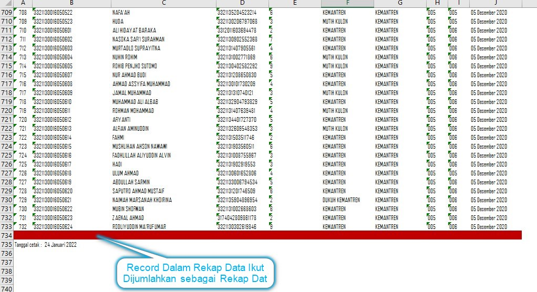Click the DUKUH KEMANTREN cell
Screen dimensions: 537x292
click(x=348, y=200)
